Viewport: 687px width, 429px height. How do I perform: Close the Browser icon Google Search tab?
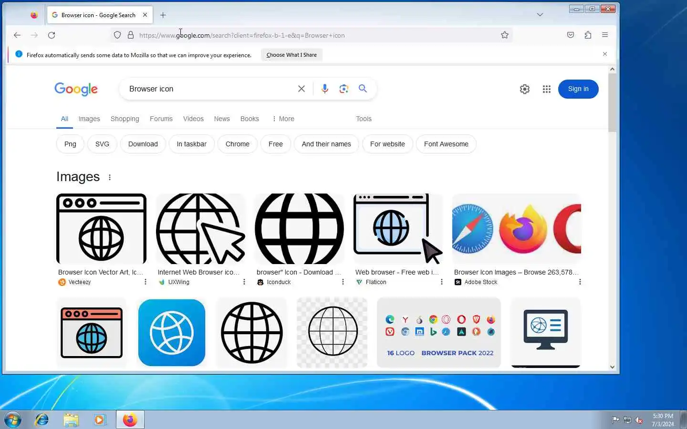145,15
